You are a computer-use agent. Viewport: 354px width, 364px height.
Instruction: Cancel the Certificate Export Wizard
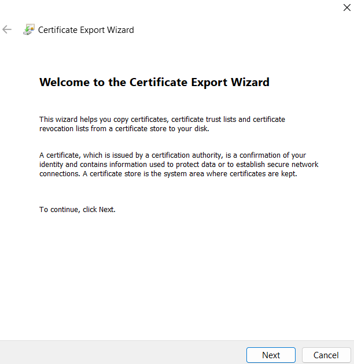(326, 355)
